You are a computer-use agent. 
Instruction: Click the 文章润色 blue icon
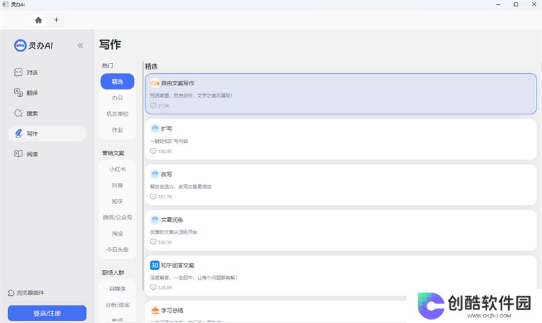click(154, 219)
